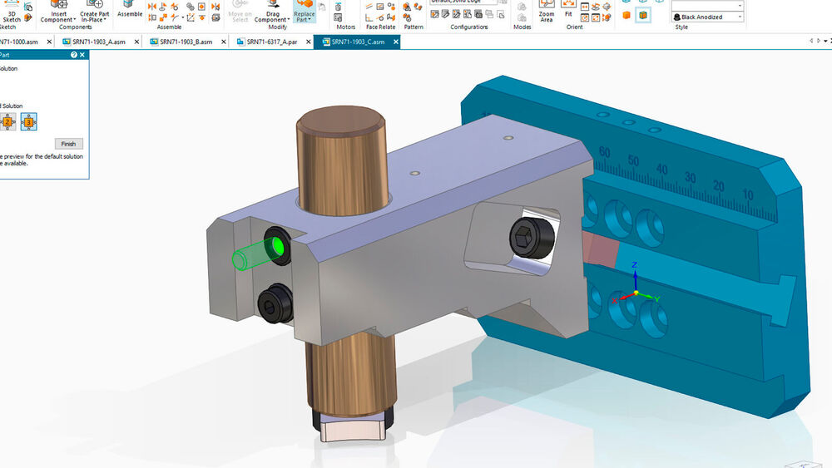Toggle the highlighted shaded with edges view style
This screenshot has width=832, height=468.
[x=643, y=16]
